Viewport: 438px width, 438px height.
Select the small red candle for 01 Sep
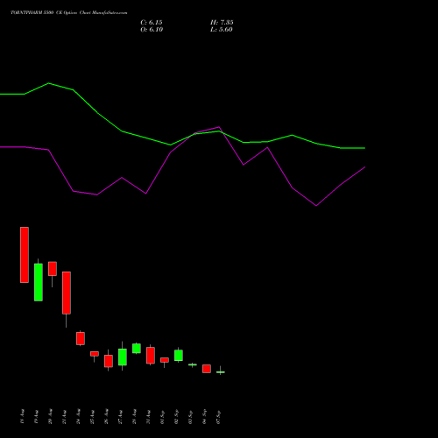point(165,360)
